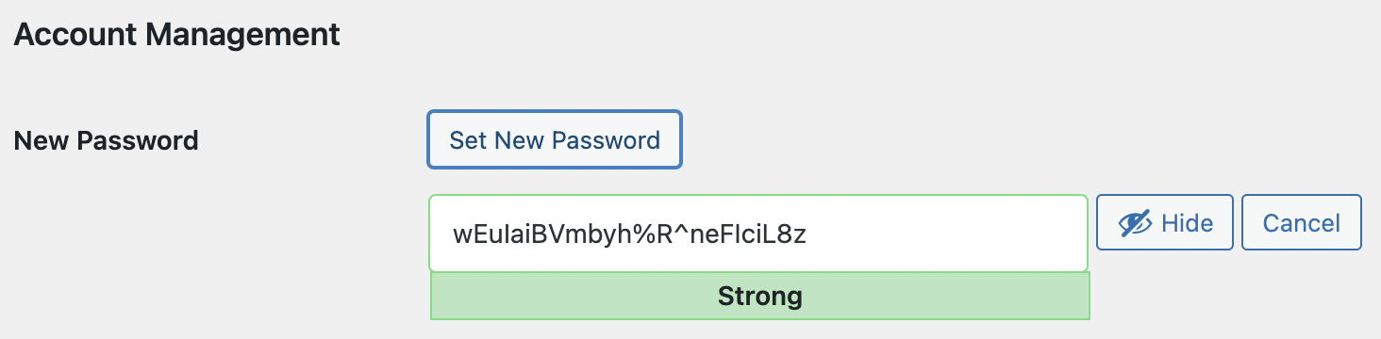This screenshot has width=1381, height=339.
Task: Click the empty area right of password text
Action: pos(943,234)
